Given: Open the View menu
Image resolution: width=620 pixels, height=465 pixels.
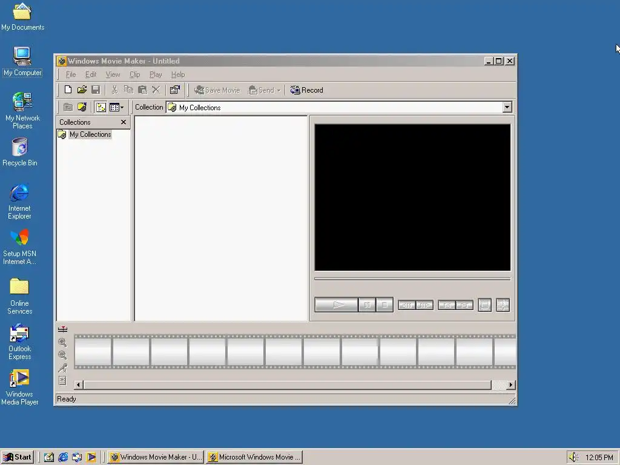Looking at the screenshot, I should tap(113, 74).
